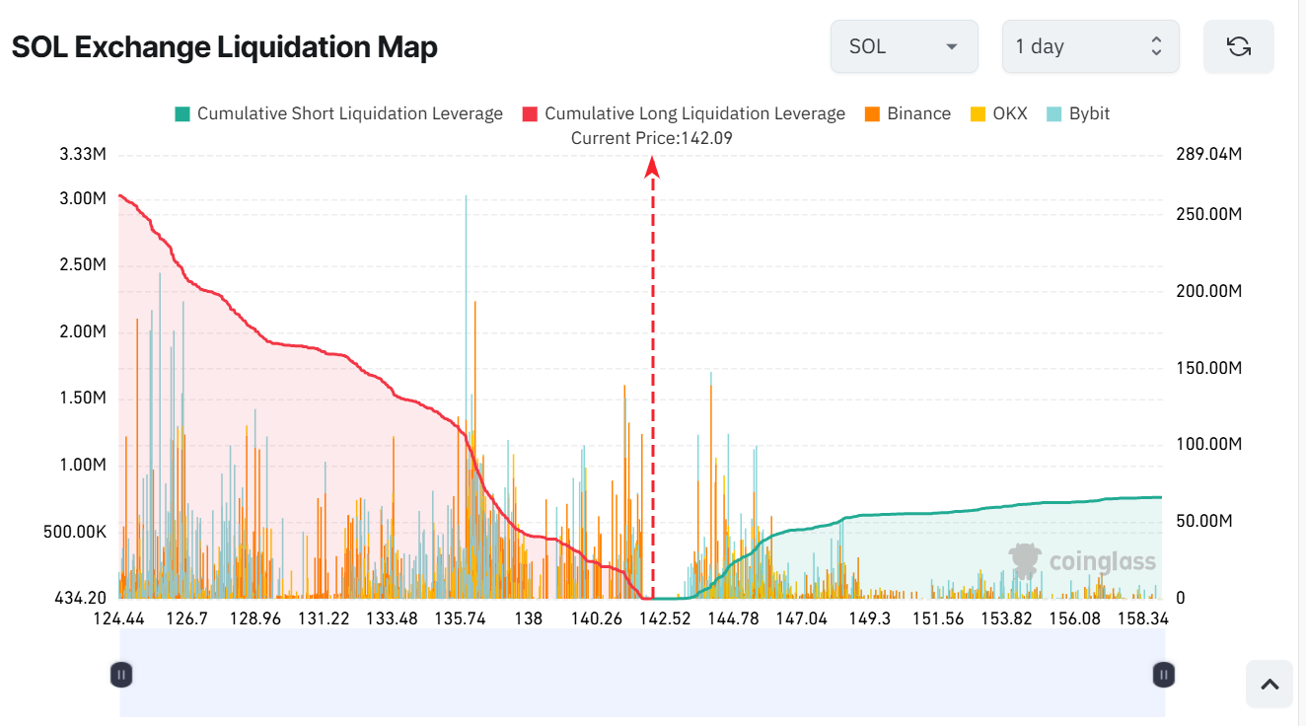Click the Current Price:142.09 label
Viewport: 1306px width, 726px height.
[x=652, y=138]
